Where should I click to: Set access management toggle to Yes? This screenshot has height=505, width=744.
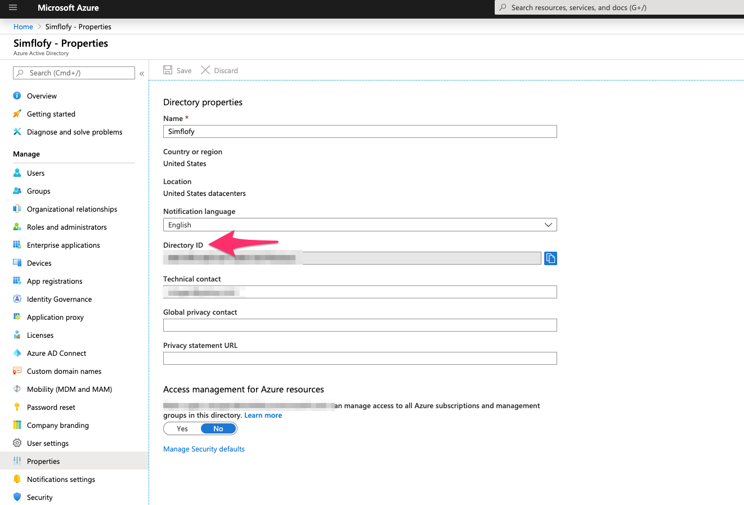[x=182, y=429]
